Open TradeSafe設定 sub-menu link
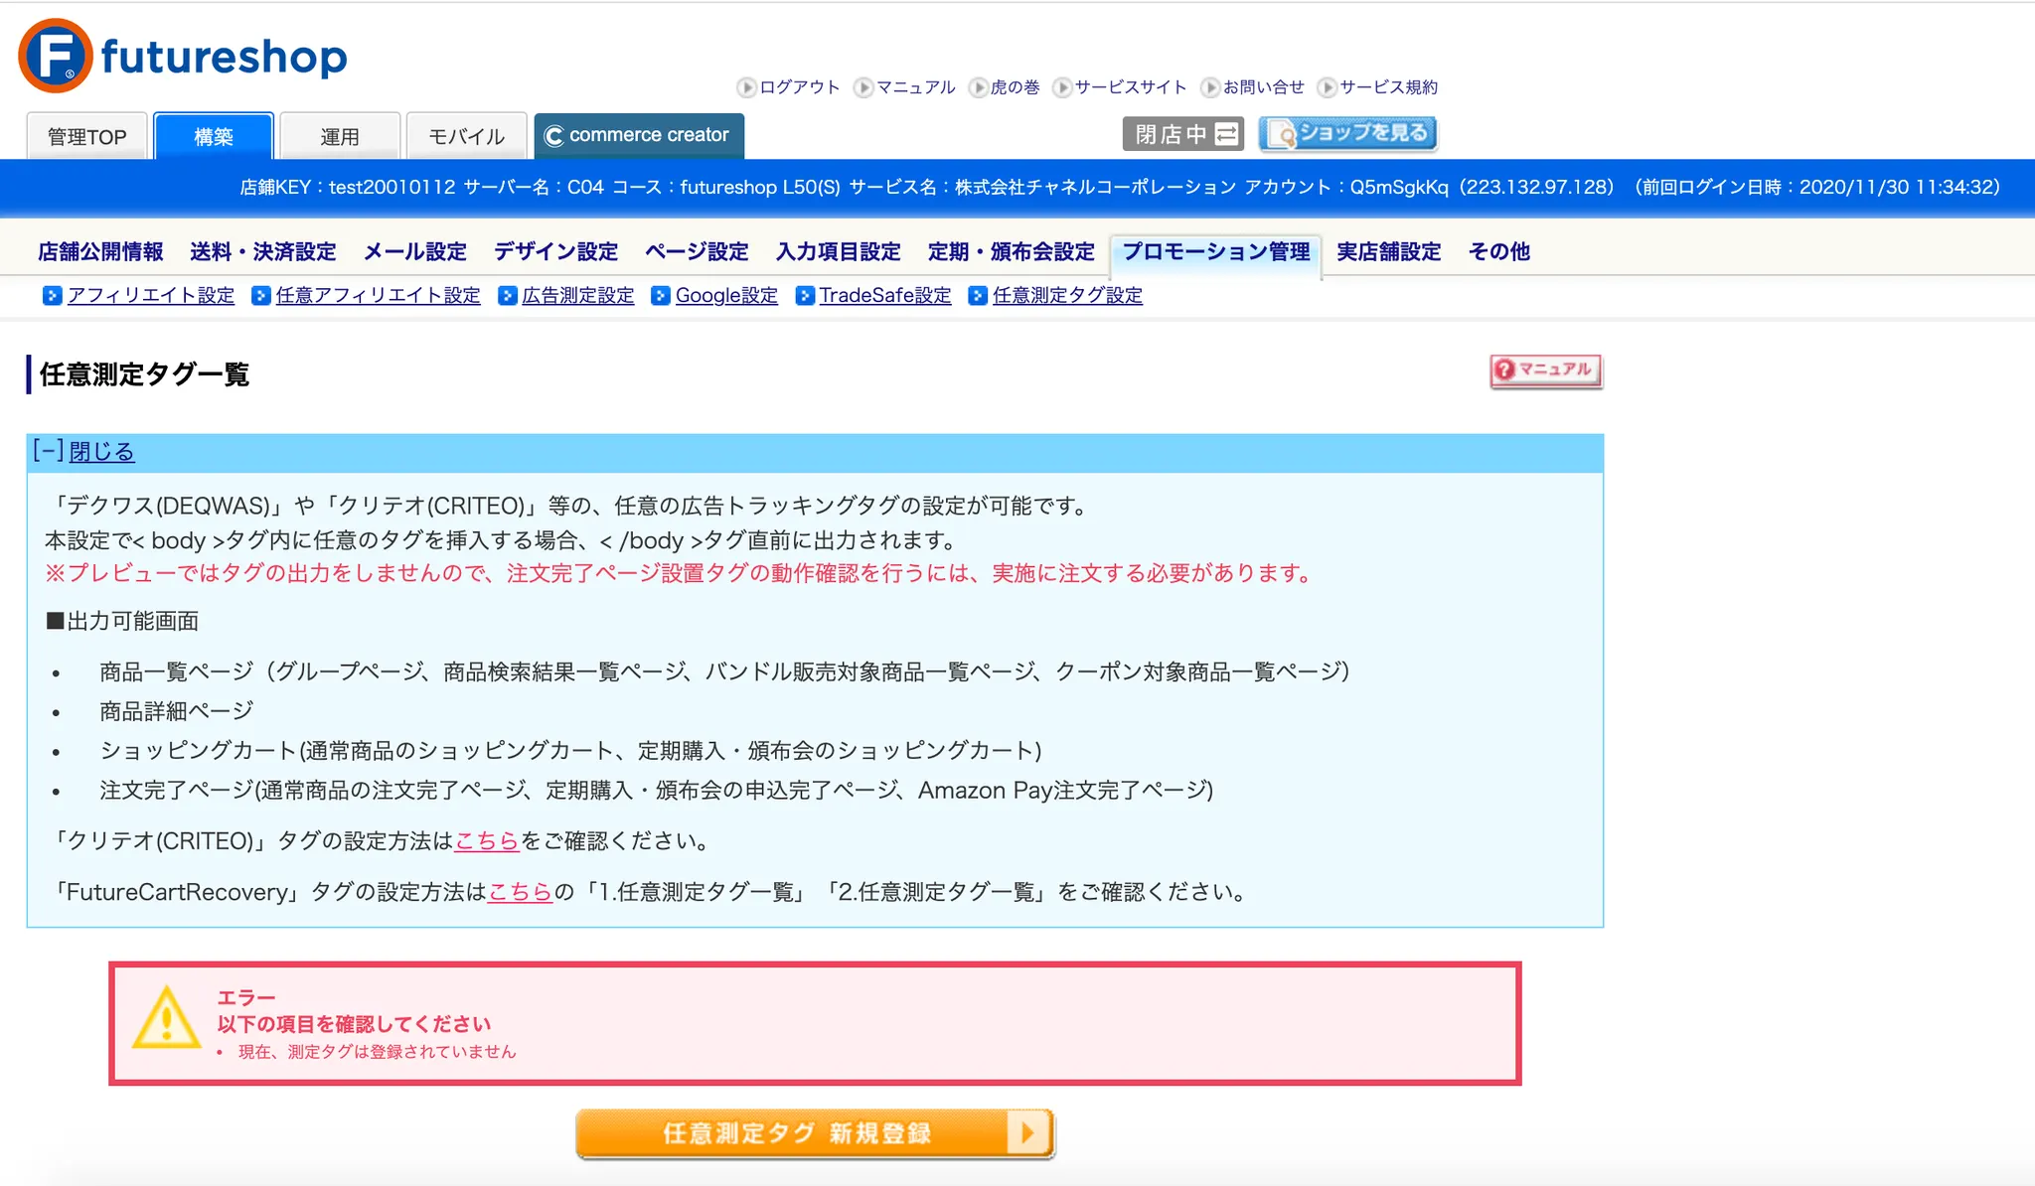This screenshot has width=2035, height=1186. point(884,296)
